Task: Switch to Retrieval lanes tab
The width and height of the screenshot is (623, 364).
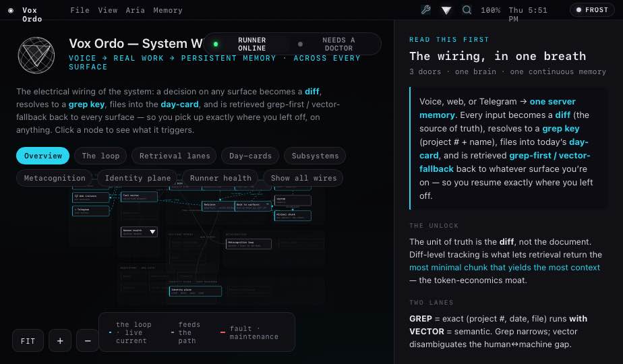Action: point(175,156)
